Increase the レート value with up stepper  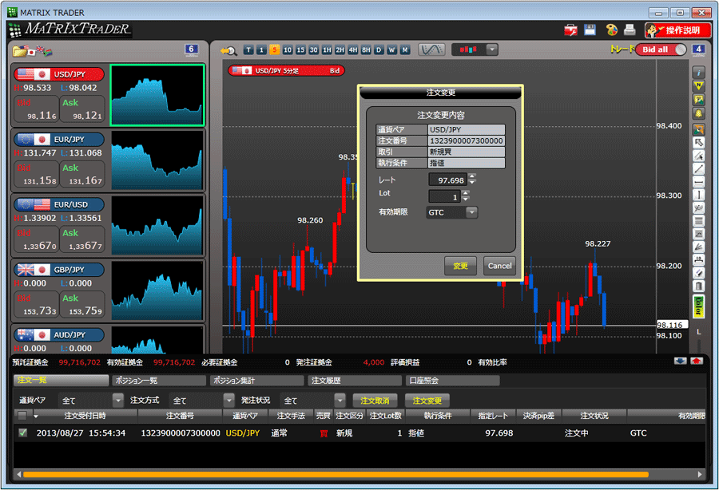(x=472, y=176)
